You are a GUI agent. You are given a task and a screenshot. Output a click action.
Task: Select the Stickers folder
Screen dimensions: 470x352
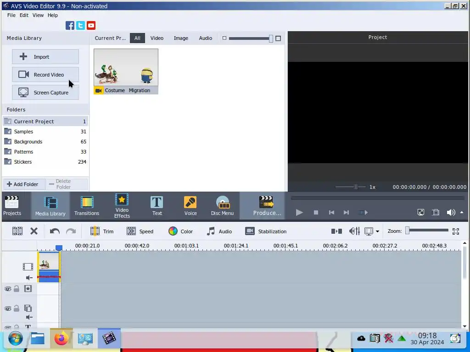pyautogui.click(x=45, y=162)
